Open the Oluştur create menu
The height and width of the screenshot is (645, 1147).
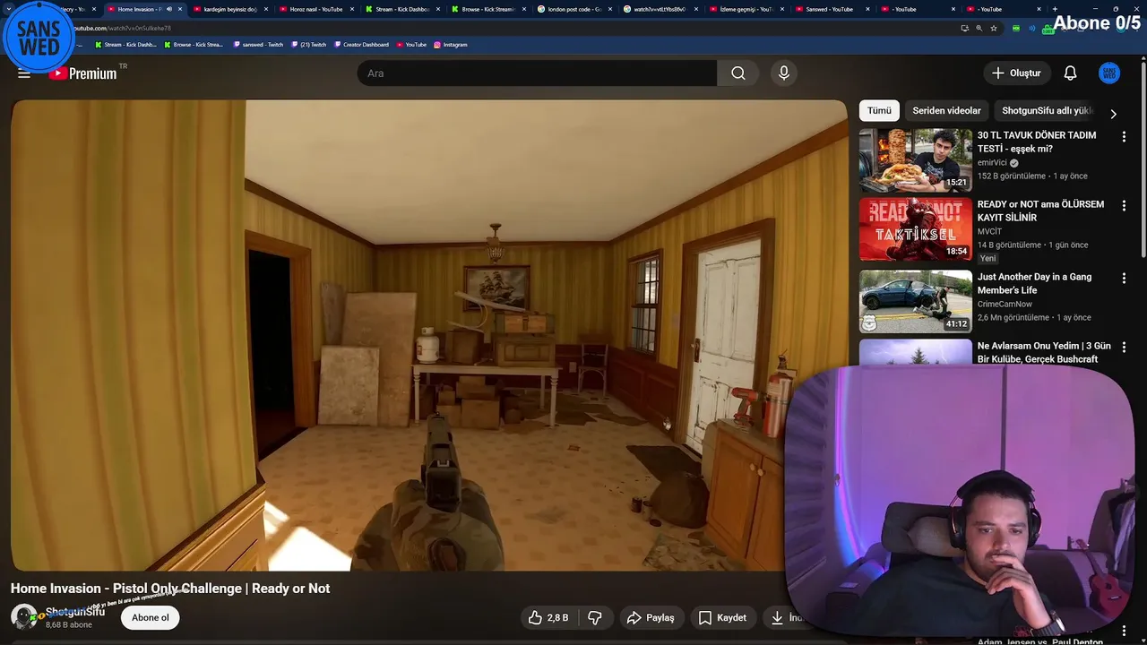point(1016,73)
